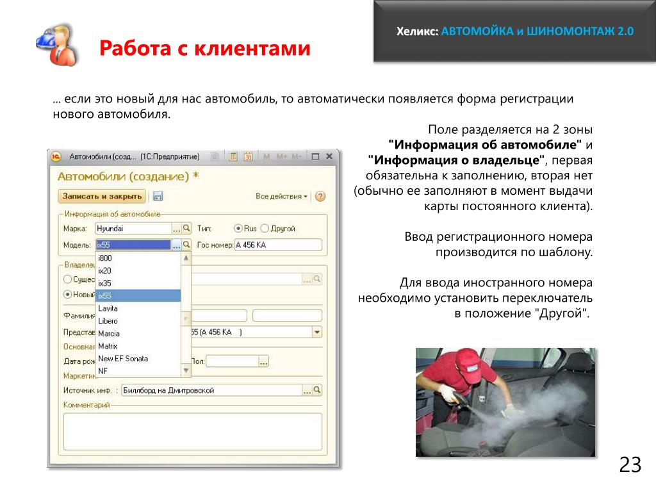The width and height of the screenshot is (656, 492).
Task: Click the Пол input field
Action: point(232,361)
